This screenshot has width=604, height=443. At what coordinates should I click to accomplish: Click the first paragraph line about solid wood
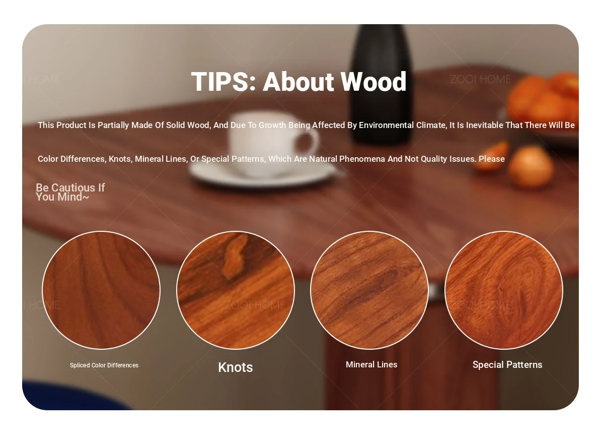(x=306, y=125)
